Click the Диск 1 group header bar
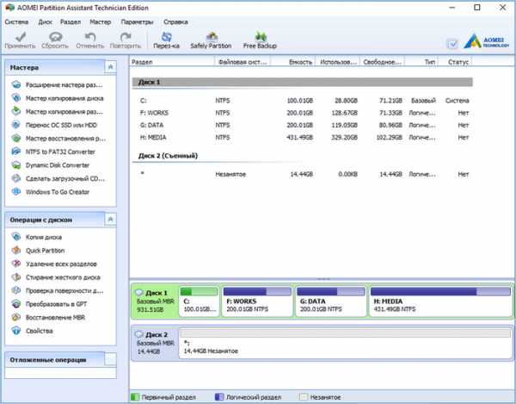Screen dimensions: 516x404 click(302, 82)
